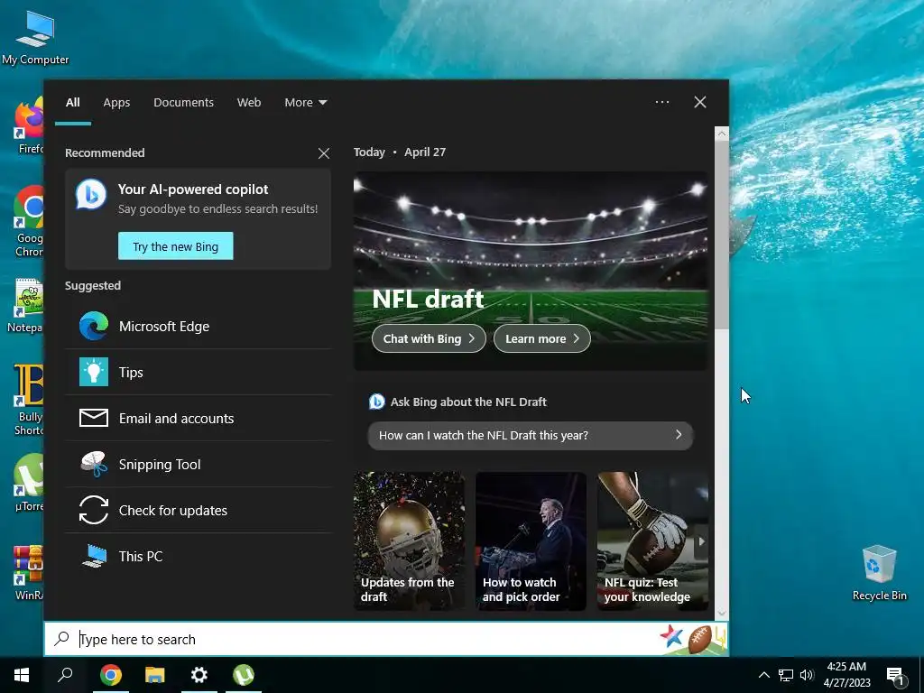The height and width of the screenshot is (693, 924).
Task: Switch to the All tab
Action: click(72, 102)
